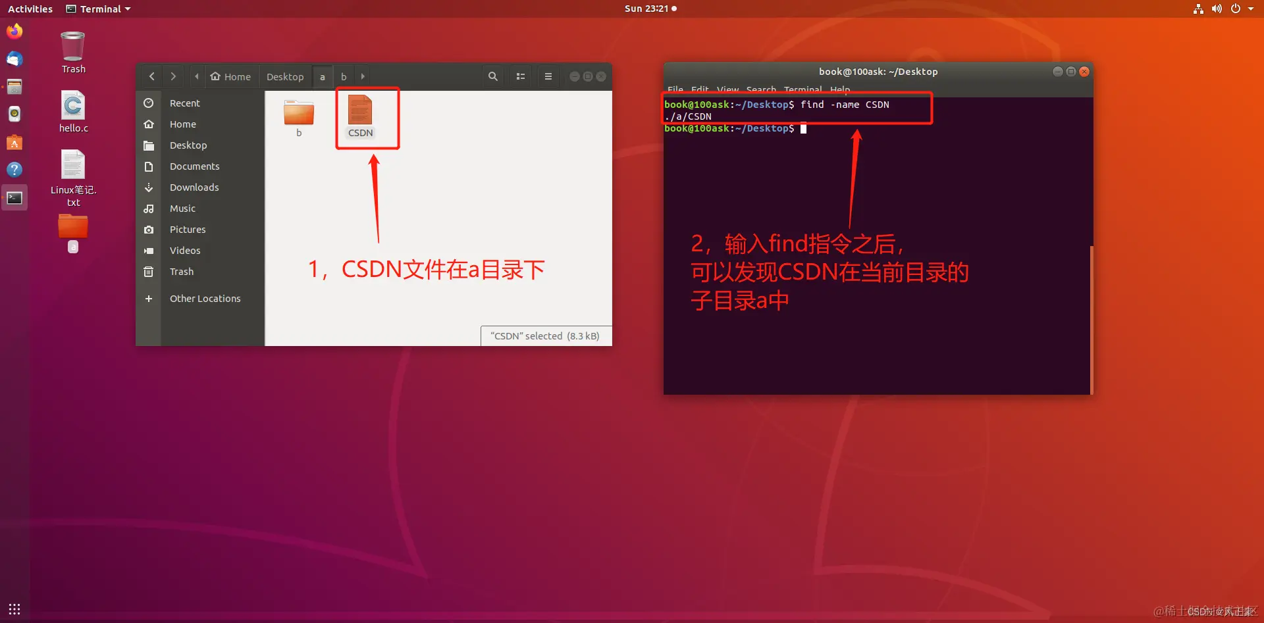Minimize the terminal window
This screenshot has width=1264, height=623.
tap(1058, 72)
